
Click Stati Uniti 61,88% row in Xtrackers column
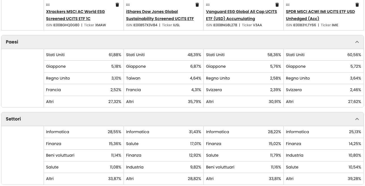(x=84, y=55)
